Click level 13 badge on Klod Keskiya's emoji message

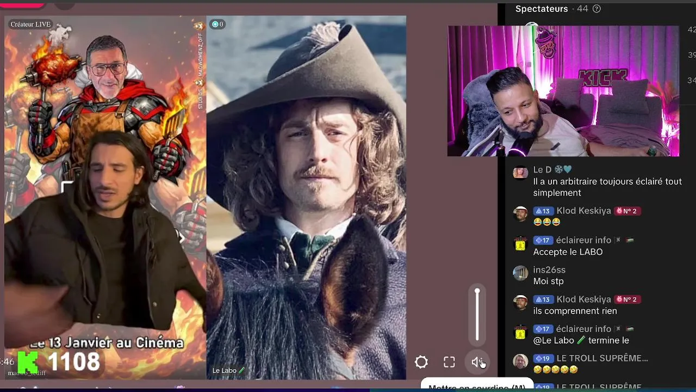click(x=544, y=211)
